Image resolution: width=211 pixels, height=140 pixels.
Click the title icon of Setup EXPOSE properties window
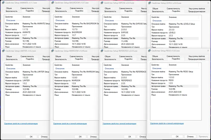coord(102,3)
